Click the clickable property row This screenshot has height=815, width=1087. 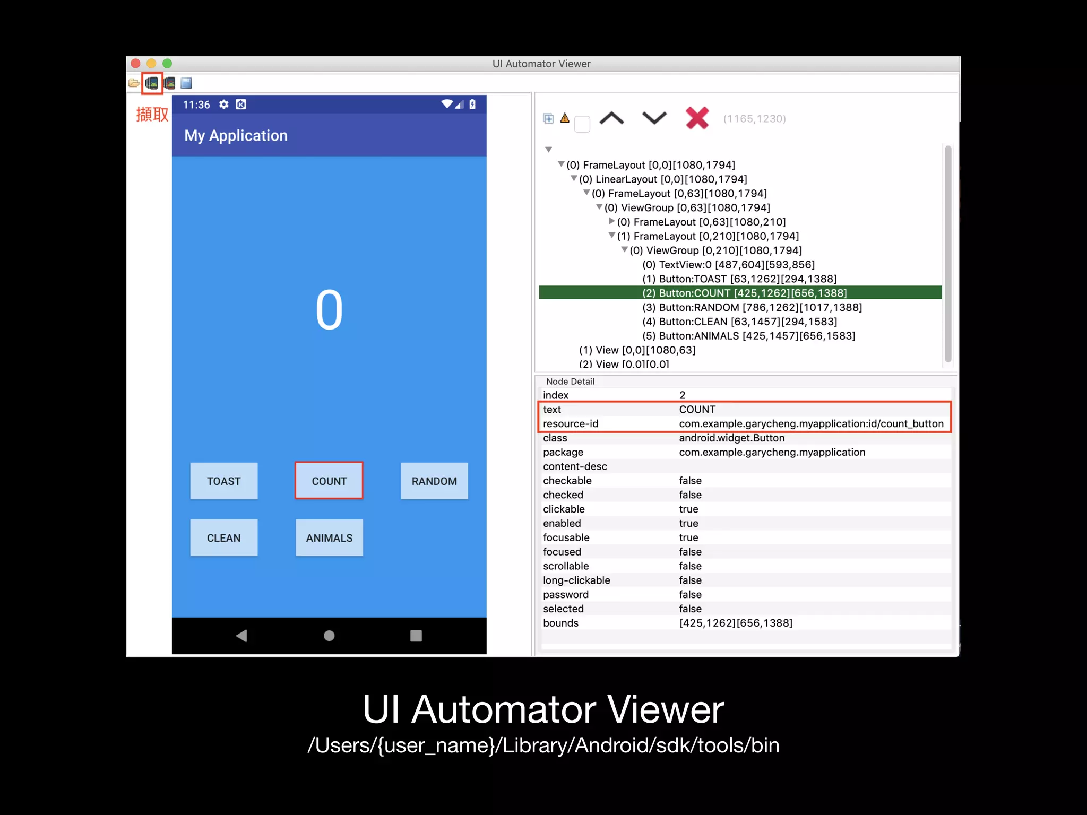click(746, 509)
